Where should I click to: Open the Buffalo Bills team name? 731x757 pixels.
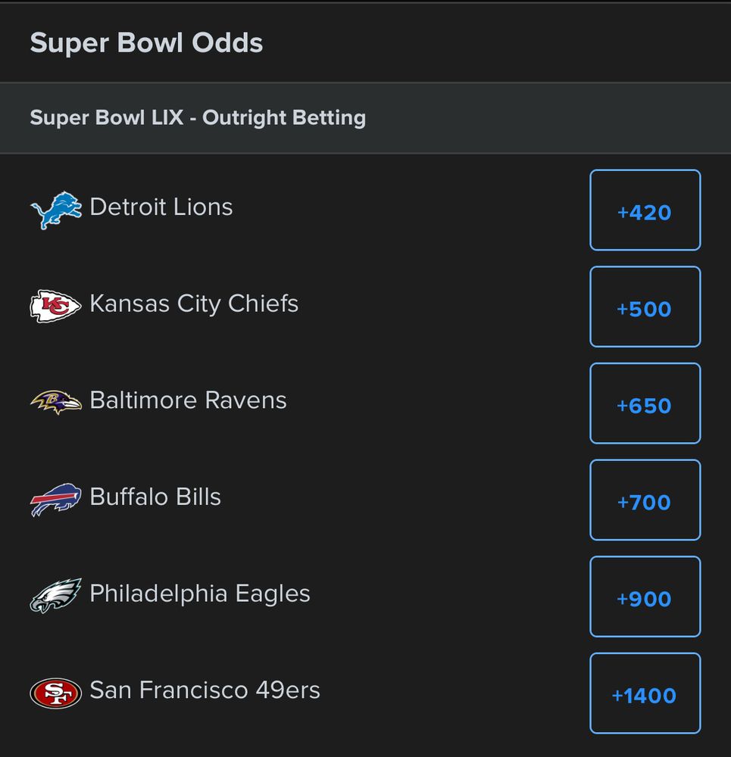pyautogui.click(x=155, y=497)
